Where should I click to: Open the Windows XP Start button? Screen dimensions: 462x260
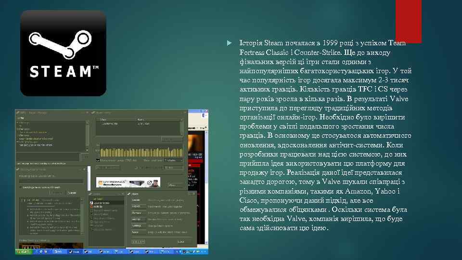point(24,252)
